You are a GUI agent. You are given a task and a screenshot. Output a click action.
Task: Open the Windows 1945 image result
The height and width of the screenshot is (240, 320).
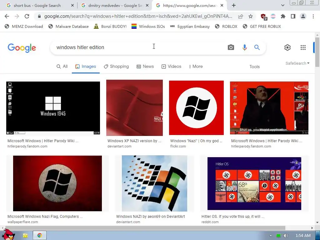[53, 108]
